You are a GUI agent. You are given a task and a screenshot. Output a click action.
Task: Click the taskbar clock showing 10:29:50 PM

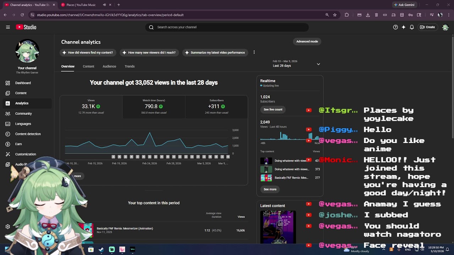click(x=436, y=249)
